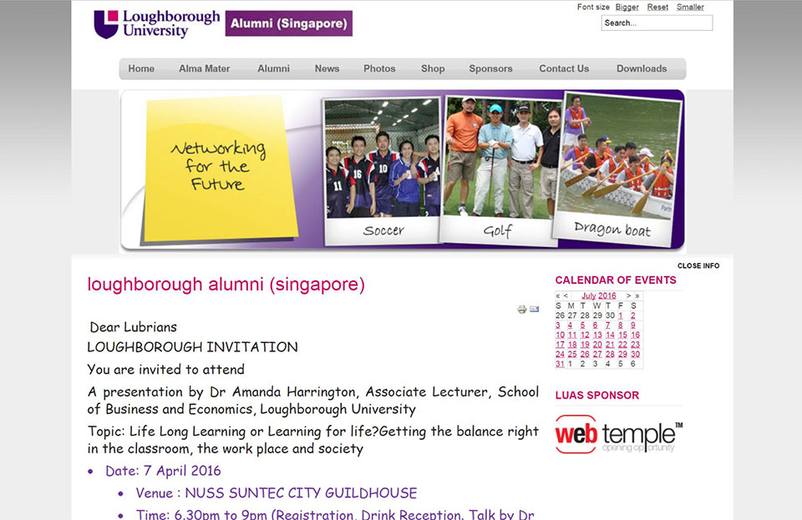Click the 'Venue : NUSS SUNTEC CITY GUILDHOUSE' bullet
Screen dimensions: 802x520
pos(277,493)
